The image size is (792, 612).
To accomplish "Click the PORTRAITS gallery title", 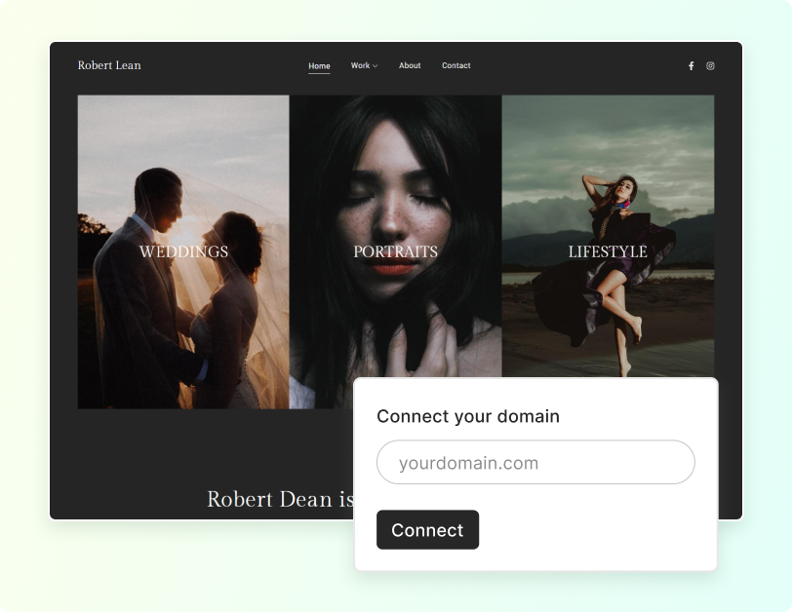I will (x=395, y=251).
